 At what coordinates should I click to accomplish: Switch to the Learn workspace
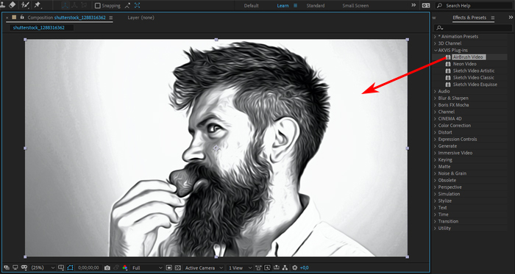click(283, 6)
